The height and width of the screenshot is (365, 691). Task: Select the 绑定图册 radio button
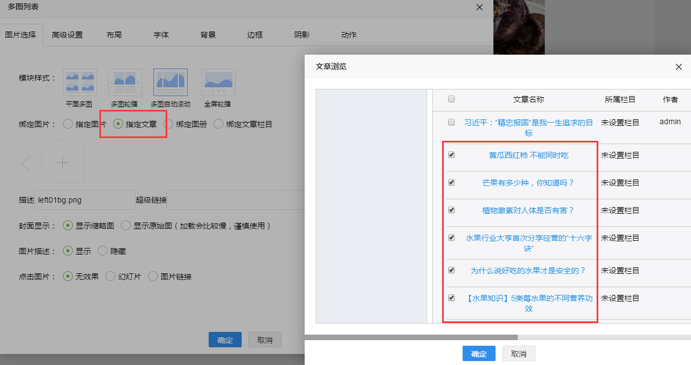[x=169, y=124]
